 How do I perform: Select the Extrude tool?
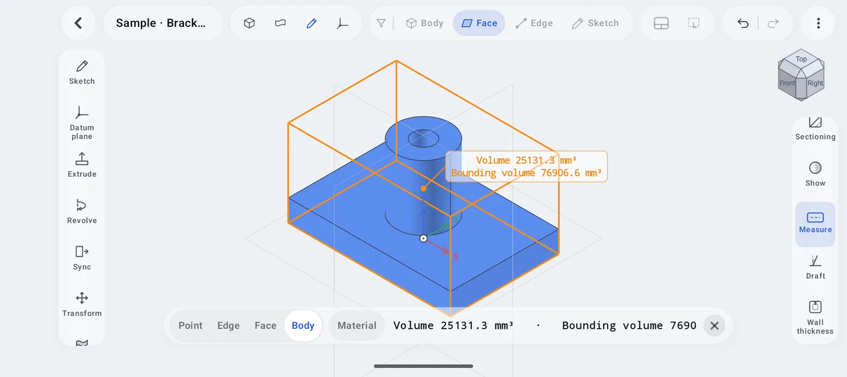point(82,165)
